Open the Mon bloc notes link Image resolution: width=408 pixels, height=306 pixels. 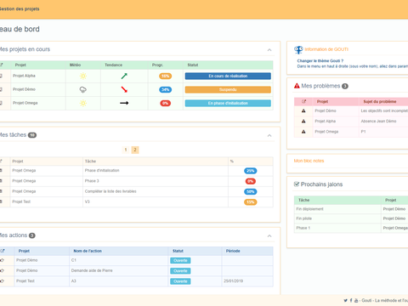[309, 161]
